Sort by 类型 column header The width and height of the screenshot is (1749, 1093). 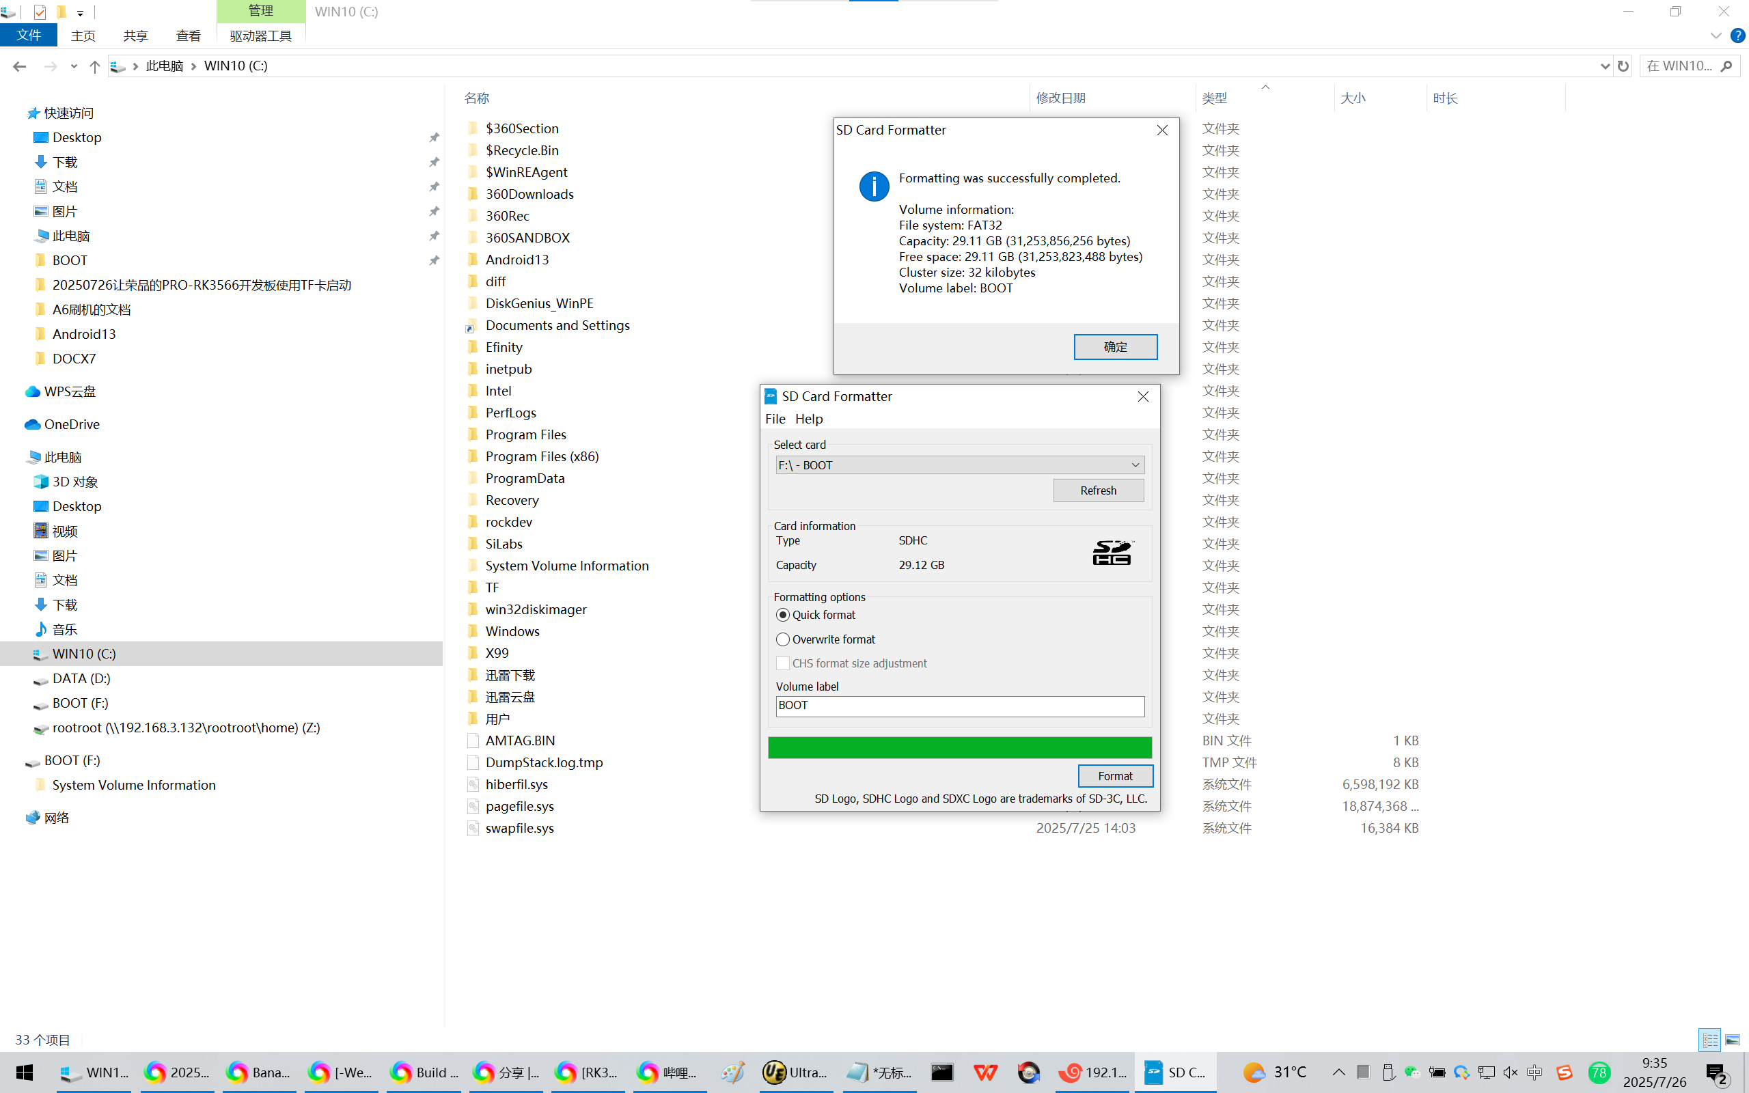(1215, 98)
